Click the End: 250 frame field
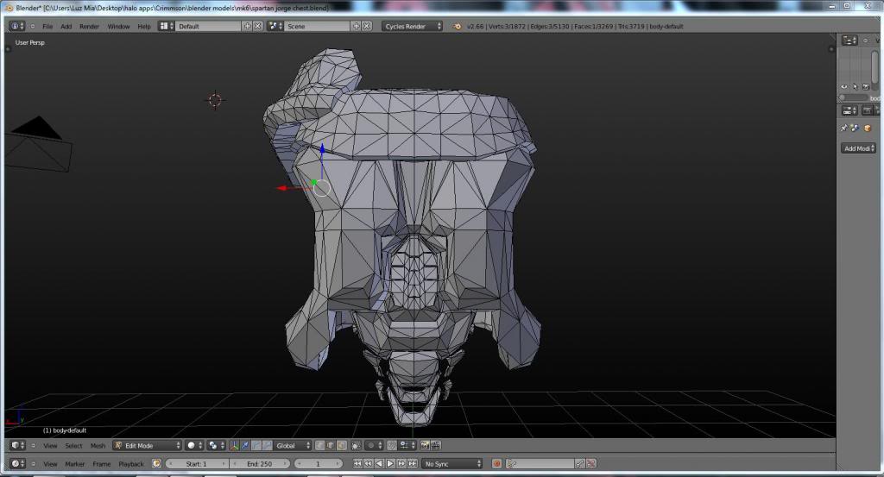Image resolution: width=884 pixels, height=477 pixels. tap(259, 463)
